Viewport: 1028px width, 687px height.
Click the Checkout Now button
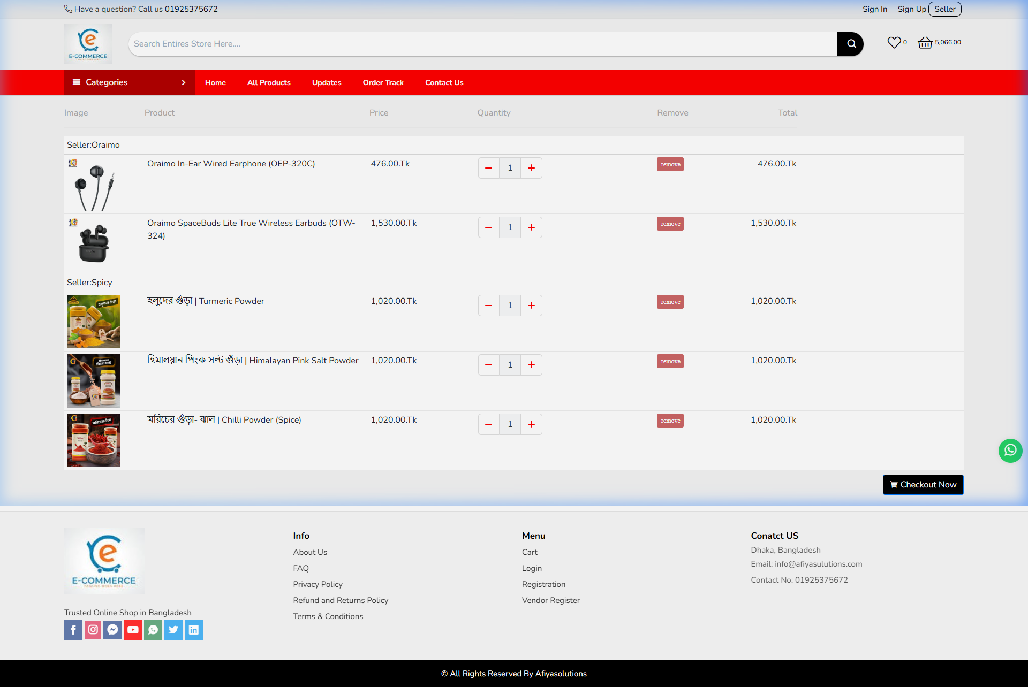(x=923, y=484)
